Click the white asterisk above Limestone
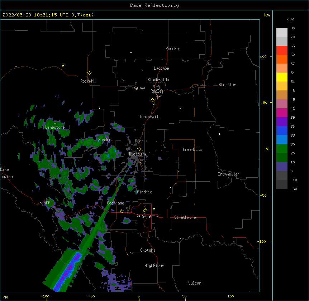Viewport: 309px width, 301px height. [x=55, y=124]
